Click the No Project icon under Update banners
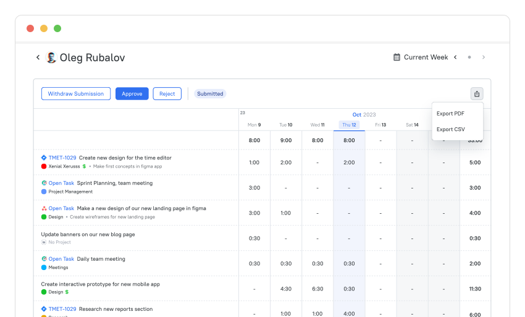Image resolution: width=525 pixels, height=317 pixels. click(44, 242)
